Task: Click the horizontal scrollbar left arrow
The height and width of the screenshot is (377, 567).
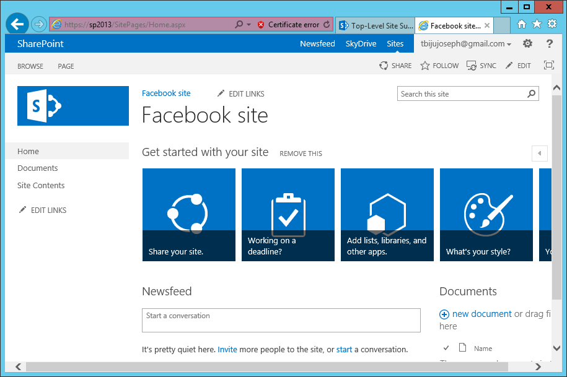Action: pos(19,367)
